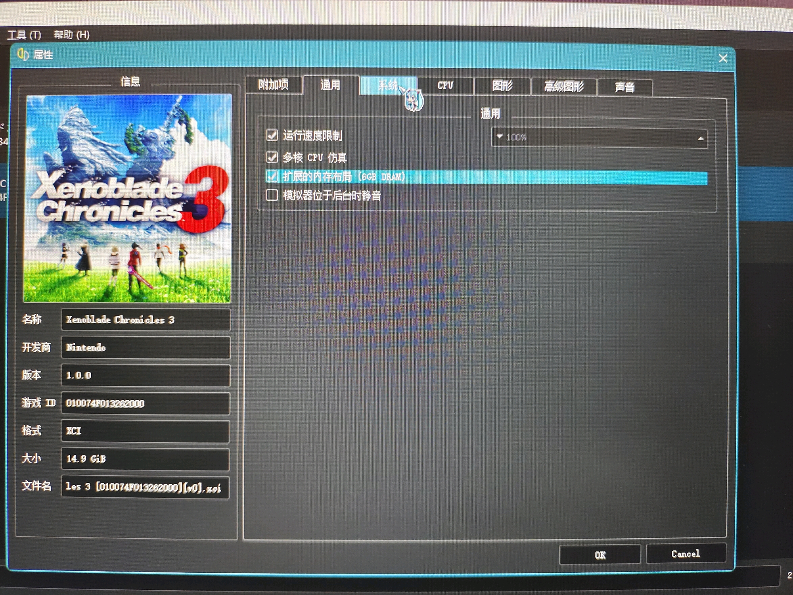This screenshot has height=595, width=793.
Task: Open the Tools (工具) menu
Action: (x=25, y=35)
